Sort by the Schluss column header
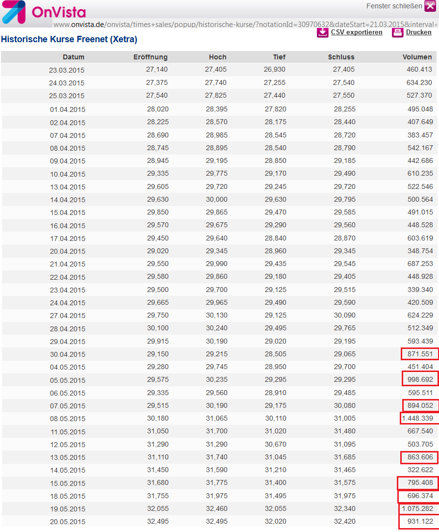The height and width of the screenshot is (532, 439). point(341,57)
